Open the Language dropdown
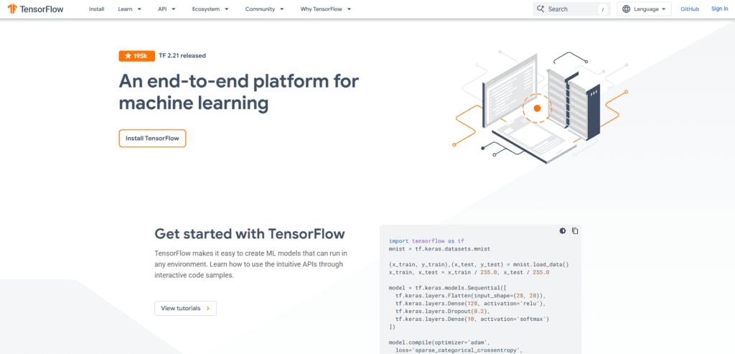The width and height of the screenshot is (735, 354). click(x=644, y=9)
